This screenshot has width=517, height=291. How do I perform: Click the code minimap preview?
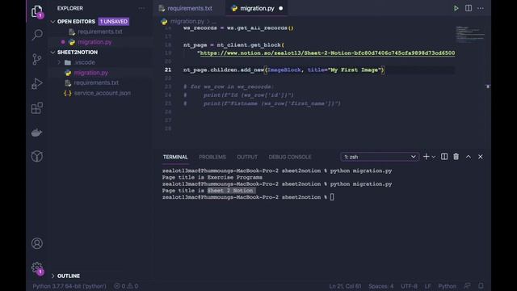tap(470, 34)
